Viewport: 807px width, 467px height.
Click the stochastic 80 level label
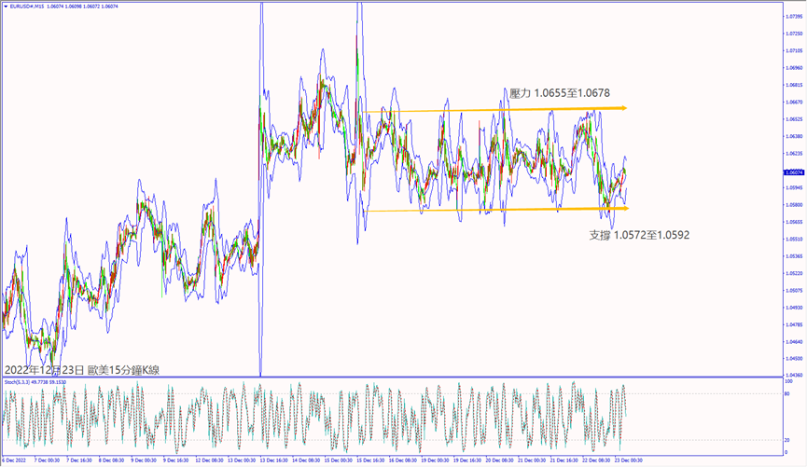coord(789,394)
